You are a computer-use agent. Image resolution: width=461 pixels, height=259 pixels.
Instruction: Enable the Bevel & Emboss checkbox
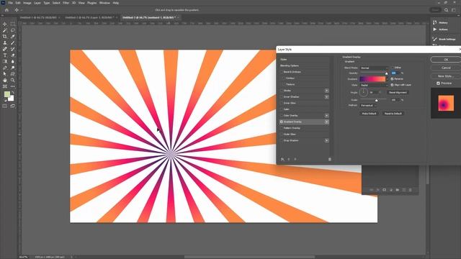click(x=282, y=72)
